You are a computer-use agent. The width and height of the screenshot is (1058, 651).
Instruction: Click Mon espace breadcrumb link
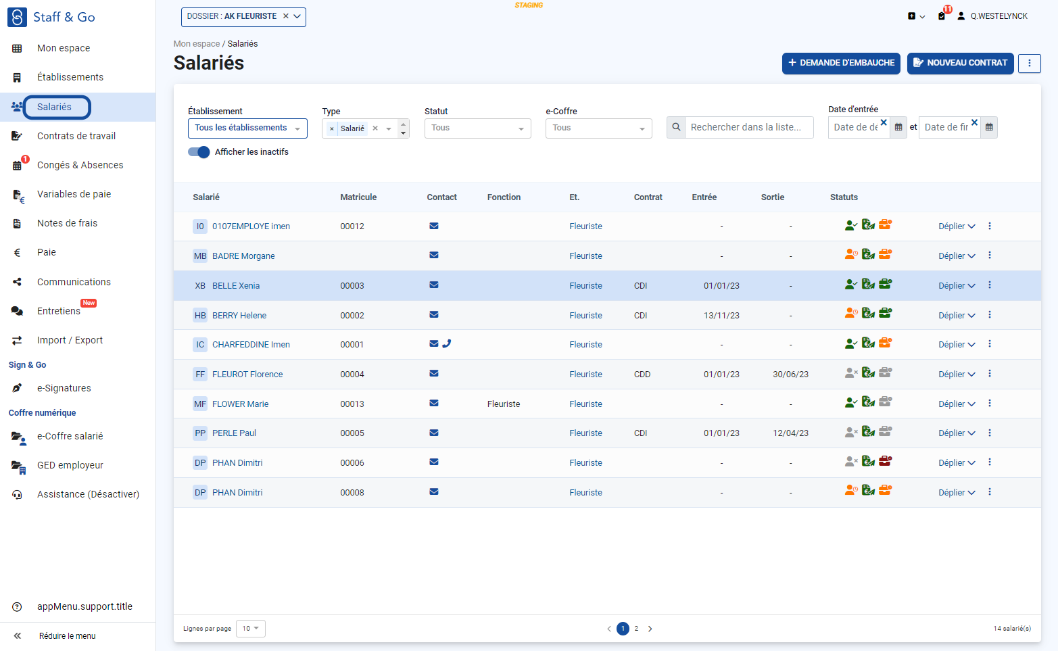196,44
